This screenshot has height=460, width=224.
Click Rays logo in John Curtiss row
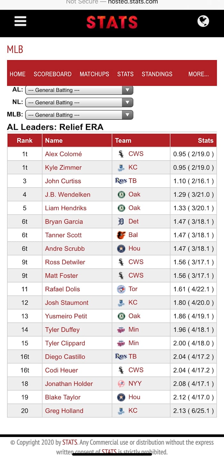[x=121, y=181]
